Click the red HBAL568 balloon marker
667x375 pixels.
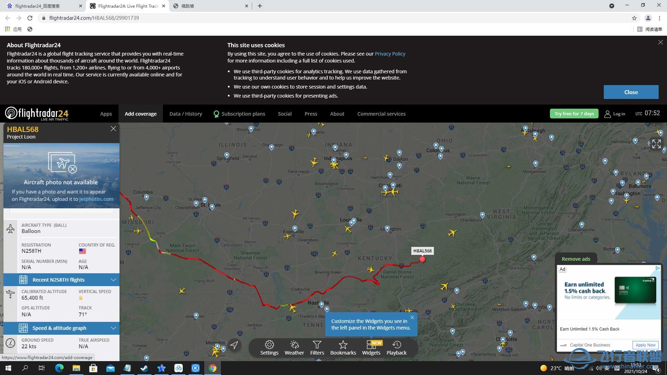coord(422,259)
